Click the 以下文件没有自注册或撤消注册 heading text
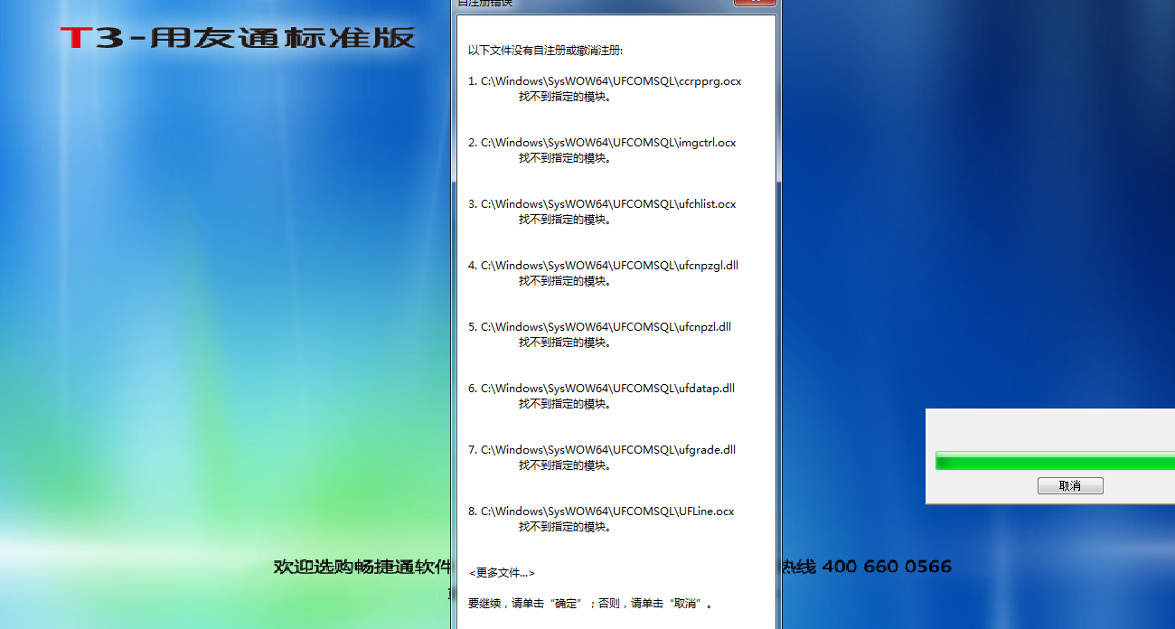The image size is (1175, 629). click(x=545, y=50)
